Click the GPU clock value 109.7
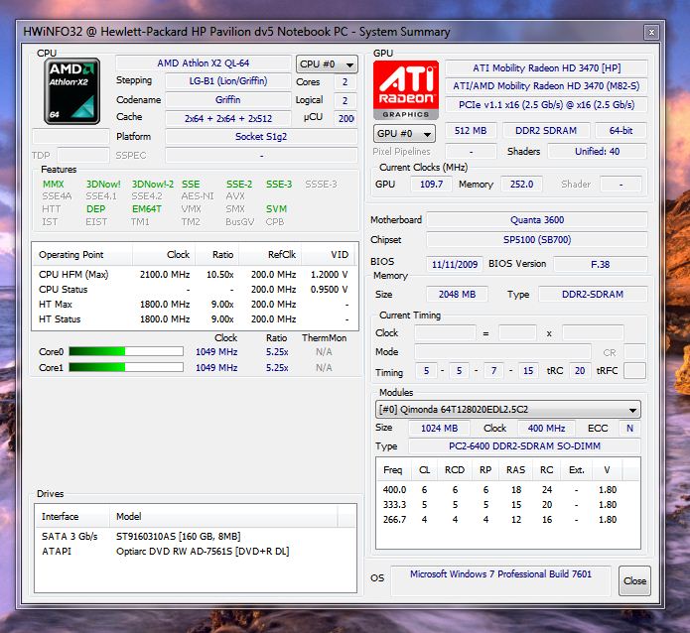 (x=431, y=184)
